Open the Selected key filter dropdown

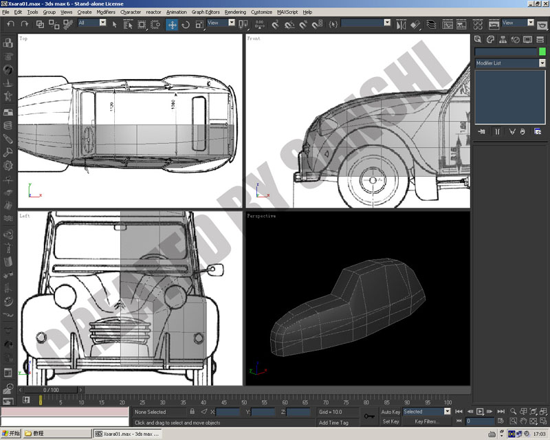pos(426,412)
